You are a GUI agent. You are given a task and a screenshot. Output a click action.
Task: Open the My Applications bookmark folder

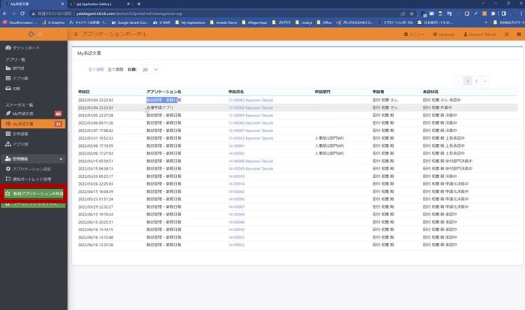click(190, 23)
